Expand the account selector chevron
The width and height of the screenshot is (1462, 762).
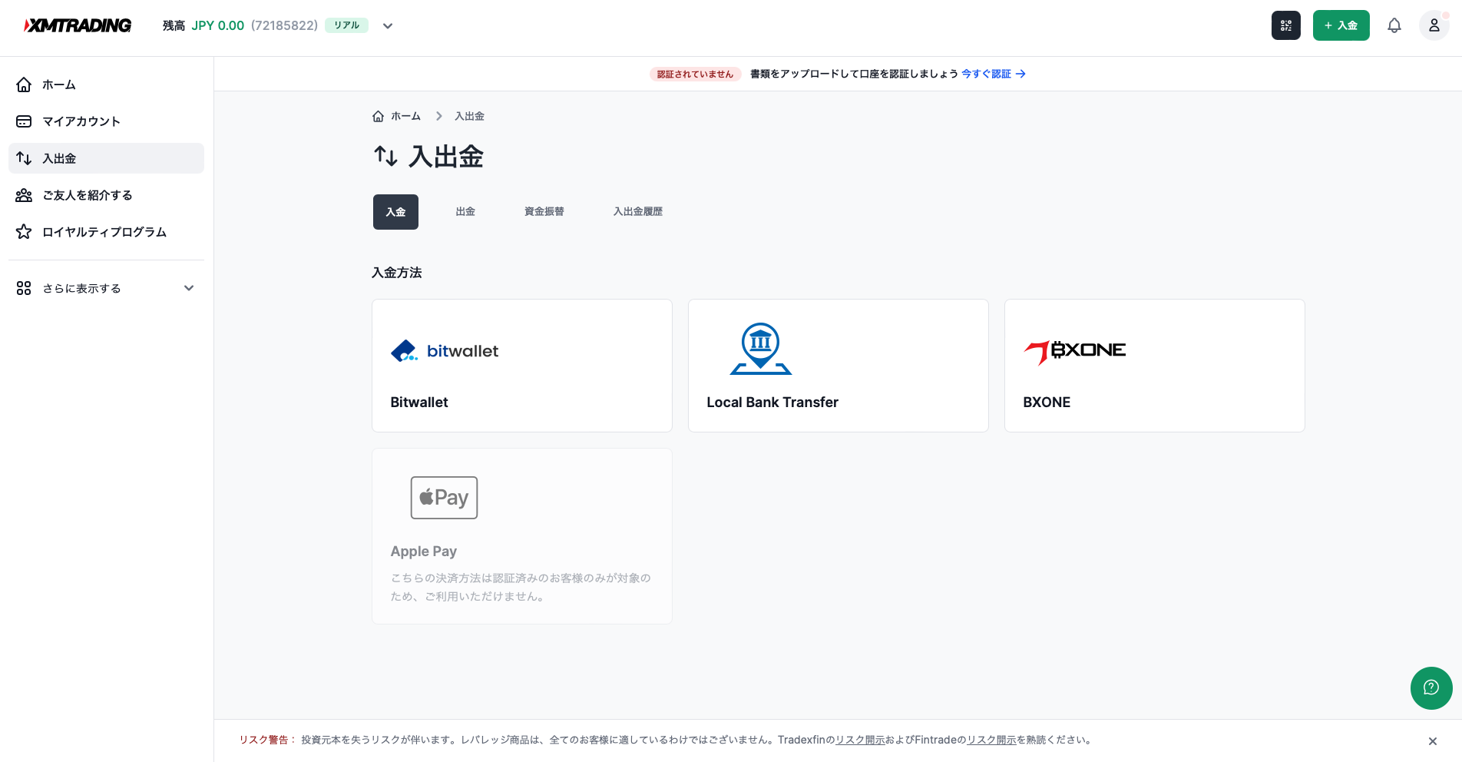388,26
